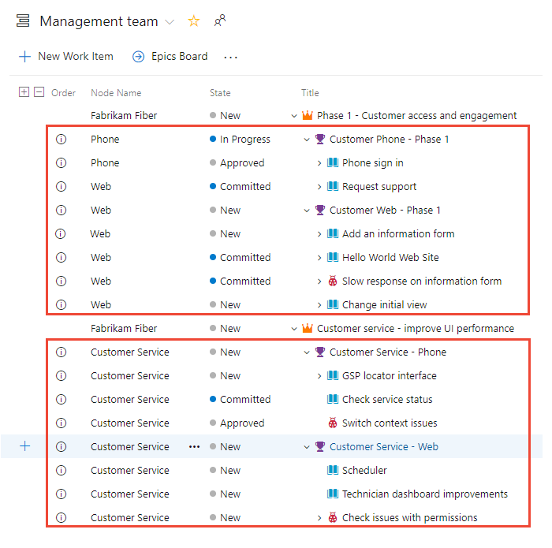Click crown icon of Phase 1 epic
This screenshot has height=548, width=552.
pyautogui.click(x=307, y=116)
